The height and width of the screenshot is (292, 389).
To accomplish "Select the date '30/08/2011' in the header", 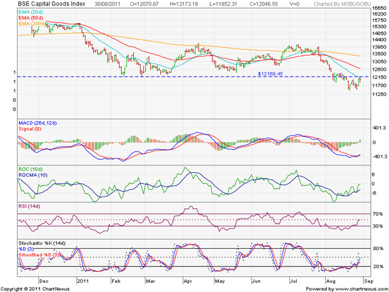I will [x=108, y=4].
